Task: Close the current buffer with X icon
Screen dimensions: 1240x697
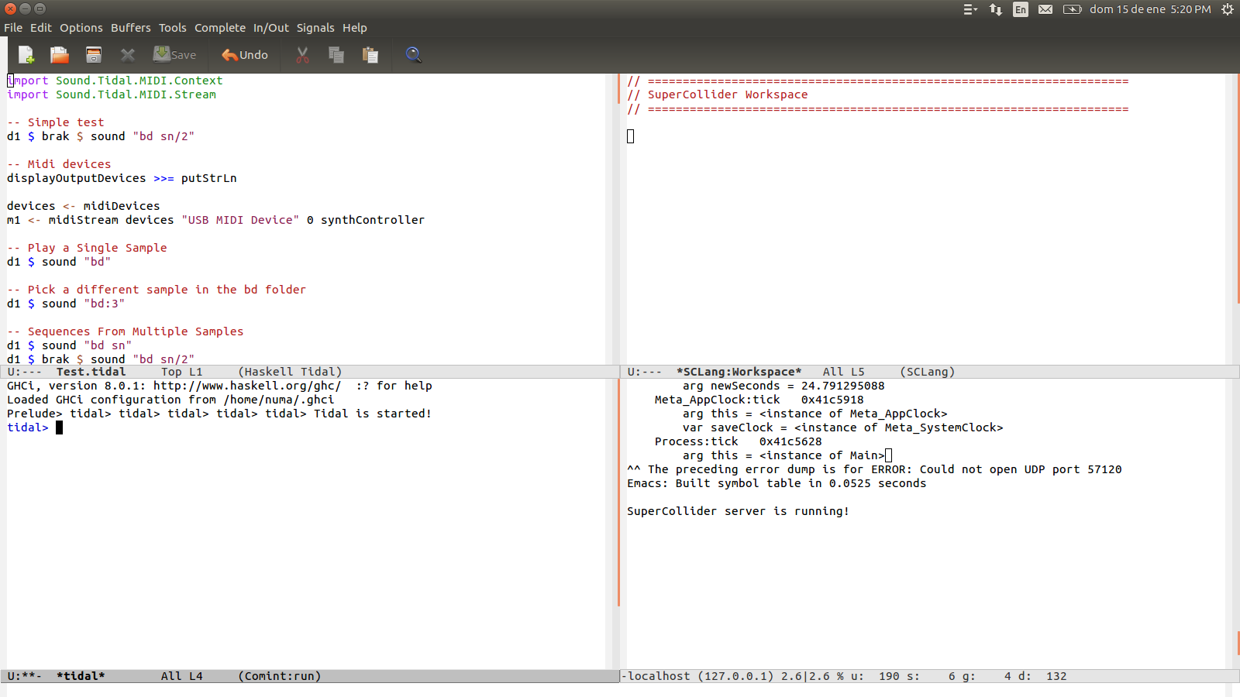Action: (128, 55)
